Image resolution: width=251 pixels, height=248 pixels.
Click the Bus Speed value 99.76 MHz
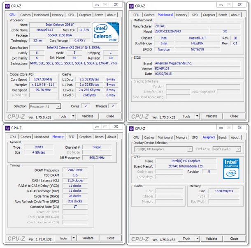[43, 90]
